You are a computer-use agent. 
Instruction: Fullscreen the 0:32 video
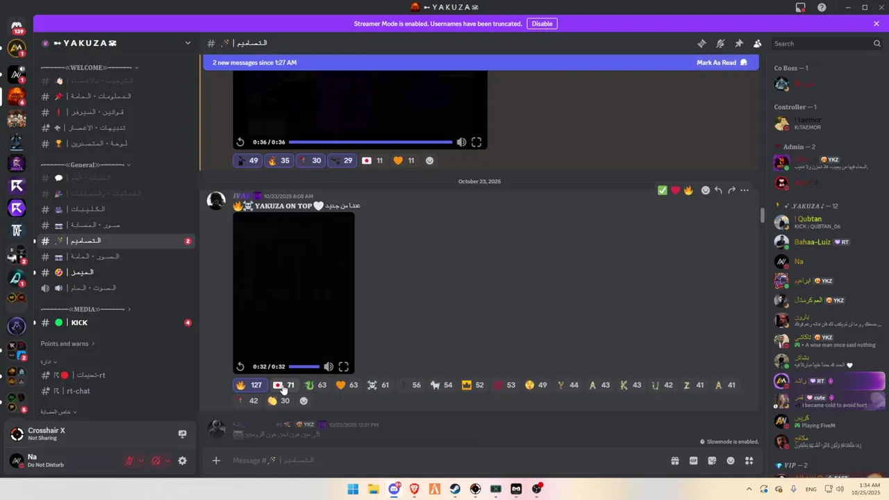344,367
